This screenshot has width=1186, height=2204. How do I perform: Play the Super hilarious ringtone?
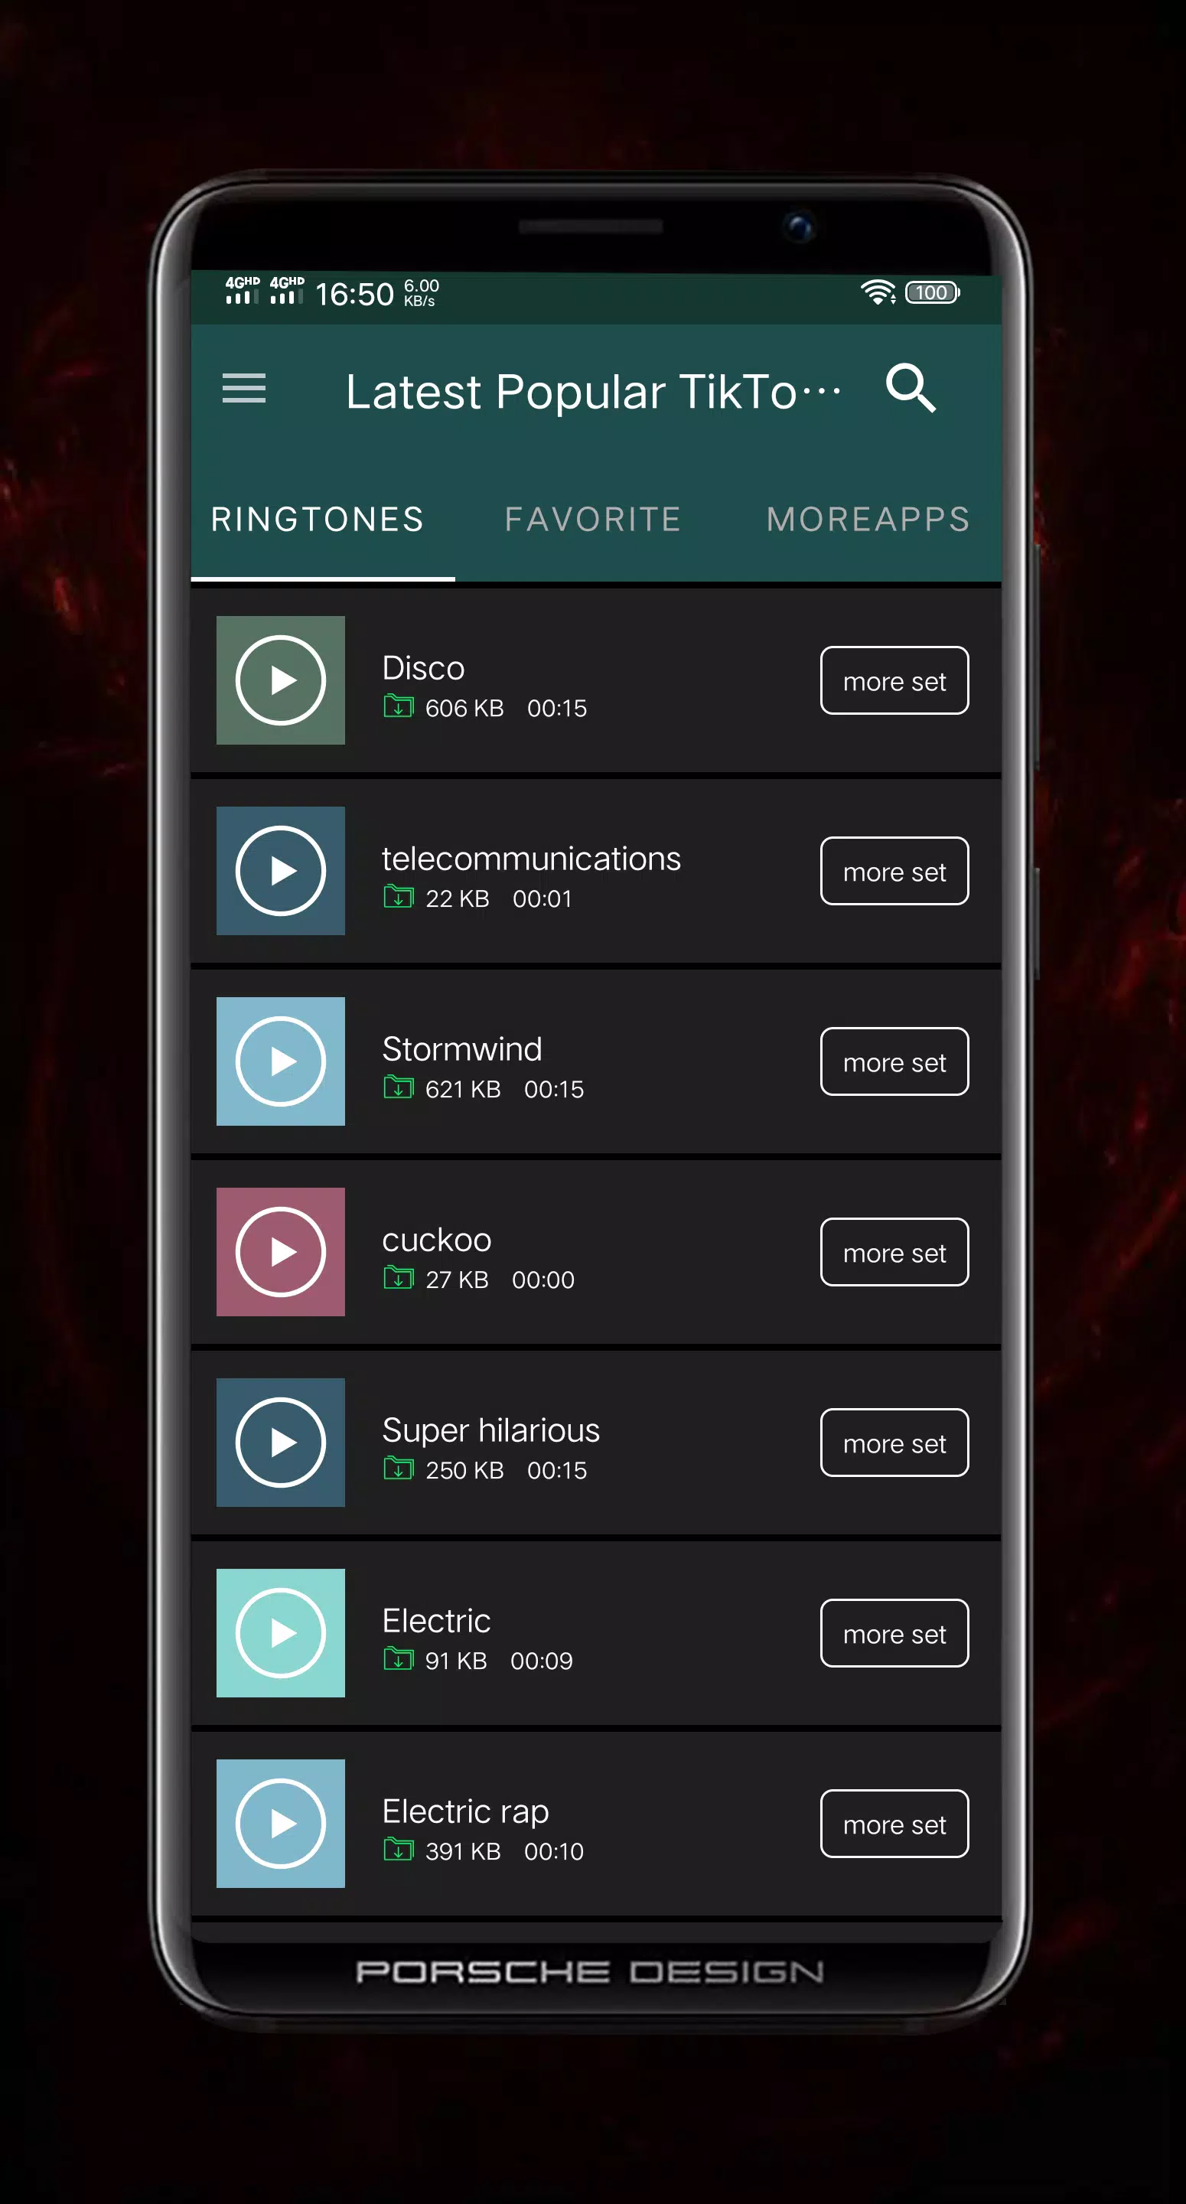pyautogui.click(x=281, y=1443)
